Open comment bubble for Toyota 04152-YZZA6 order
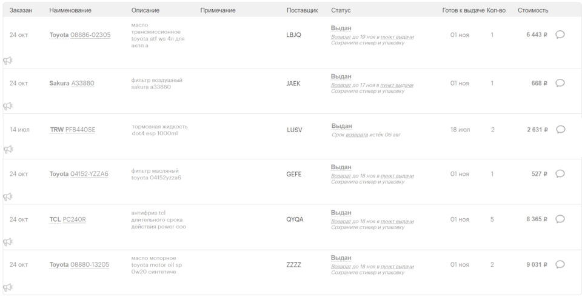This screenshot has height=297, width=582. [x=560, y=174]
